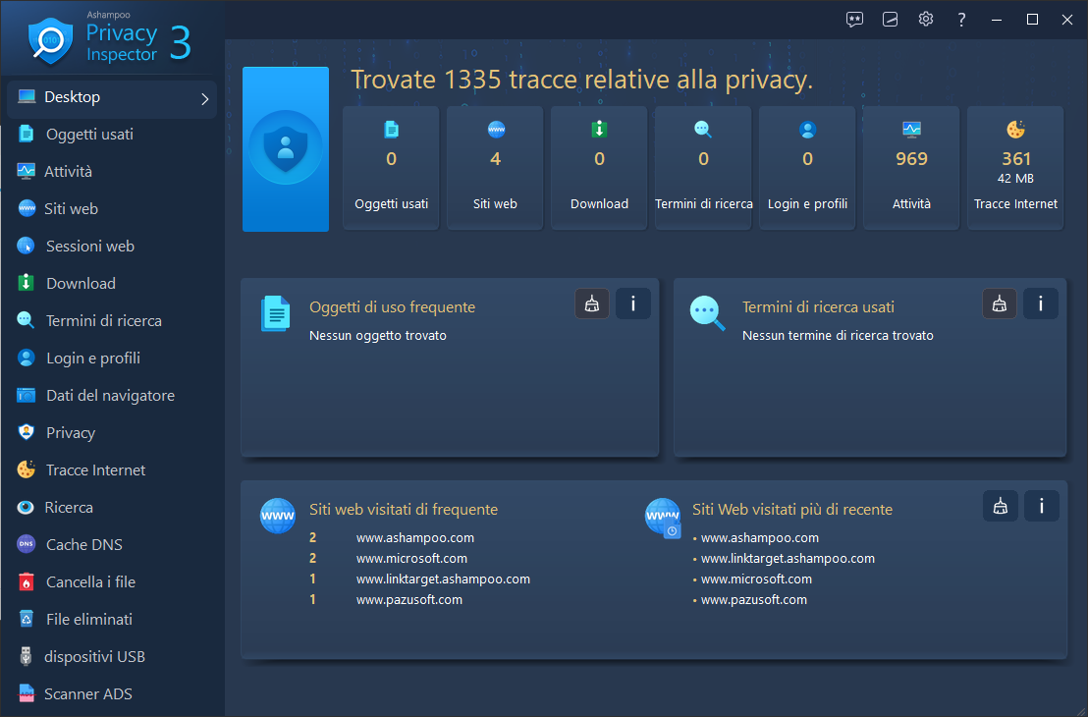The height and width of the screenshot is (717, 1088).
Task: Clean Oggetti di uso frequente with broom icon
Action: pos(592,303)
